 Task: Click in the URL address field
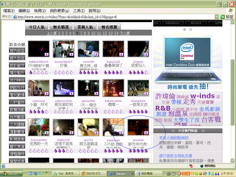click(114, 17)
